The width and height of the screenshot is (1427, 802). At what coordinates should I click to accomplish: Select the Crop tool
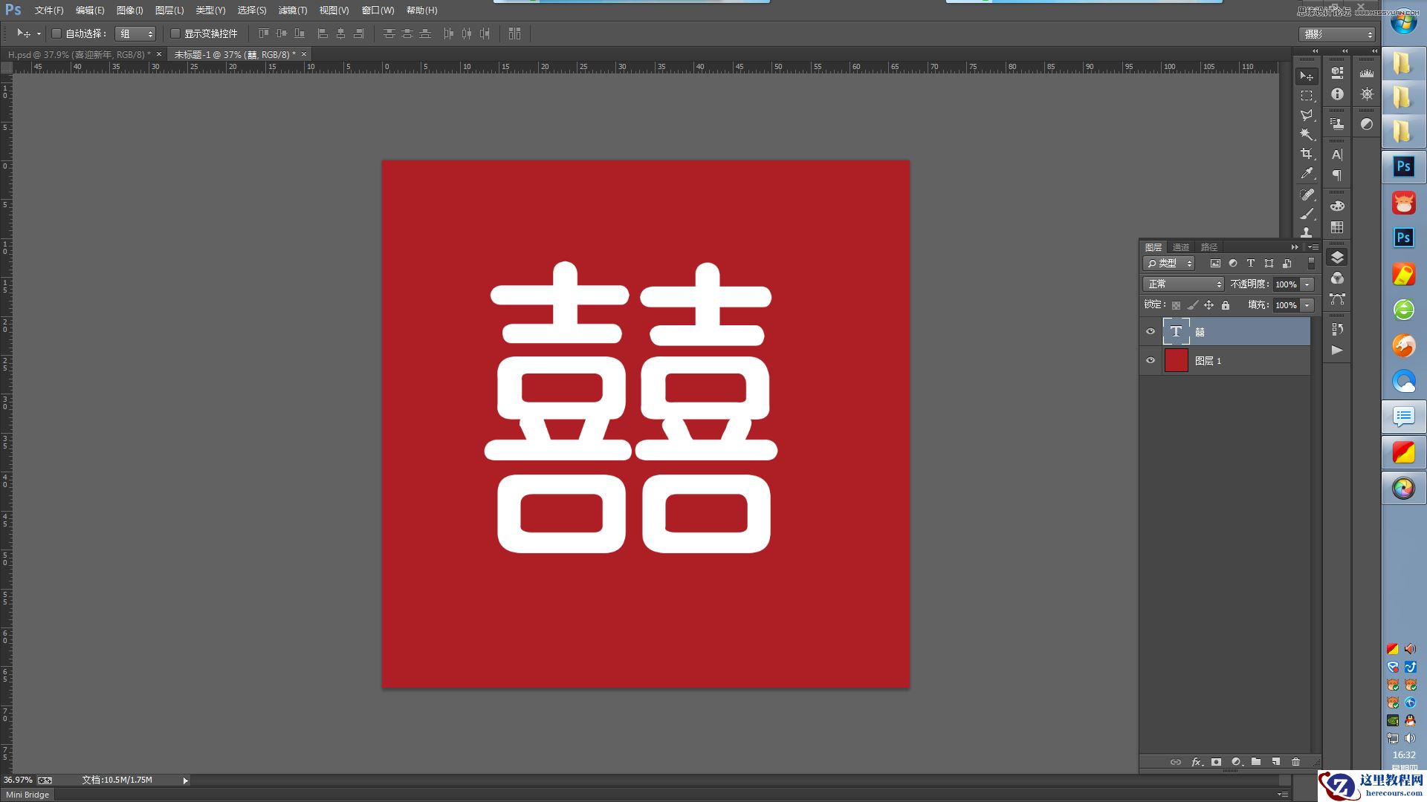pos(1306,152)
